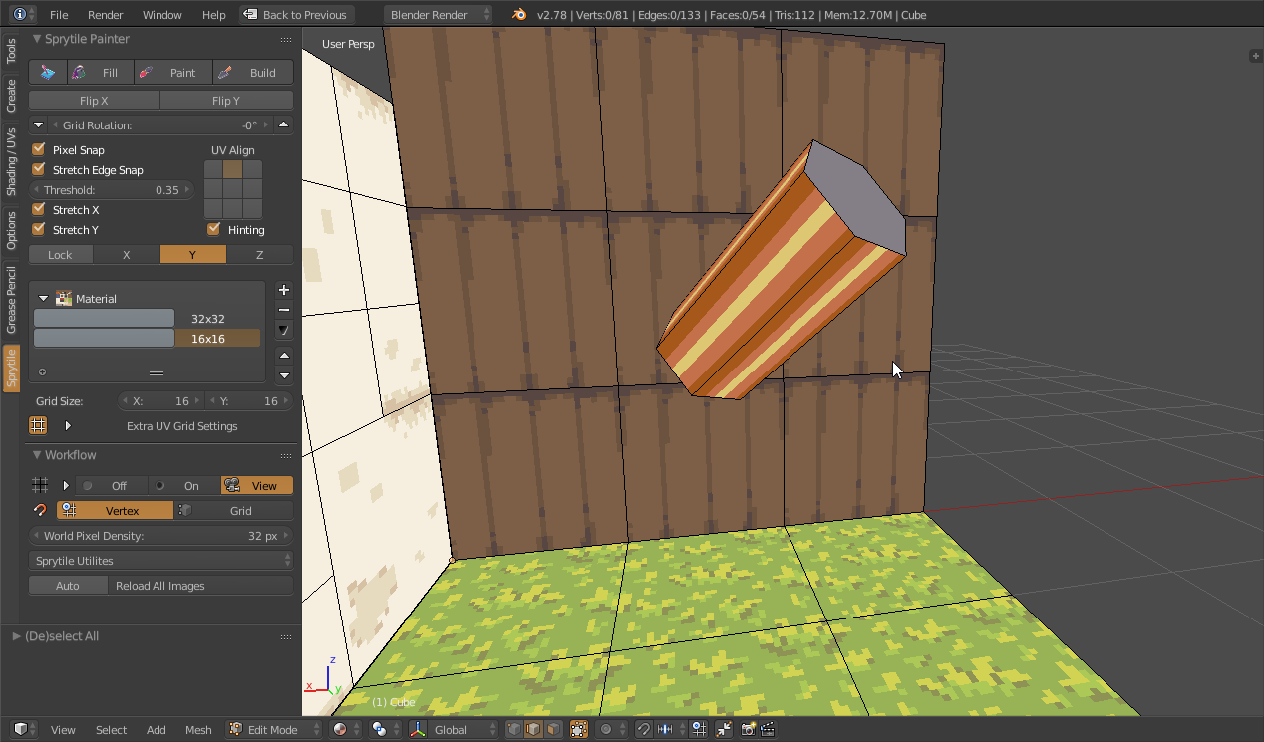Select the Sprytile tileset tool icon left of Fill
Screen dimensions: 1264x742
(48, 73)
